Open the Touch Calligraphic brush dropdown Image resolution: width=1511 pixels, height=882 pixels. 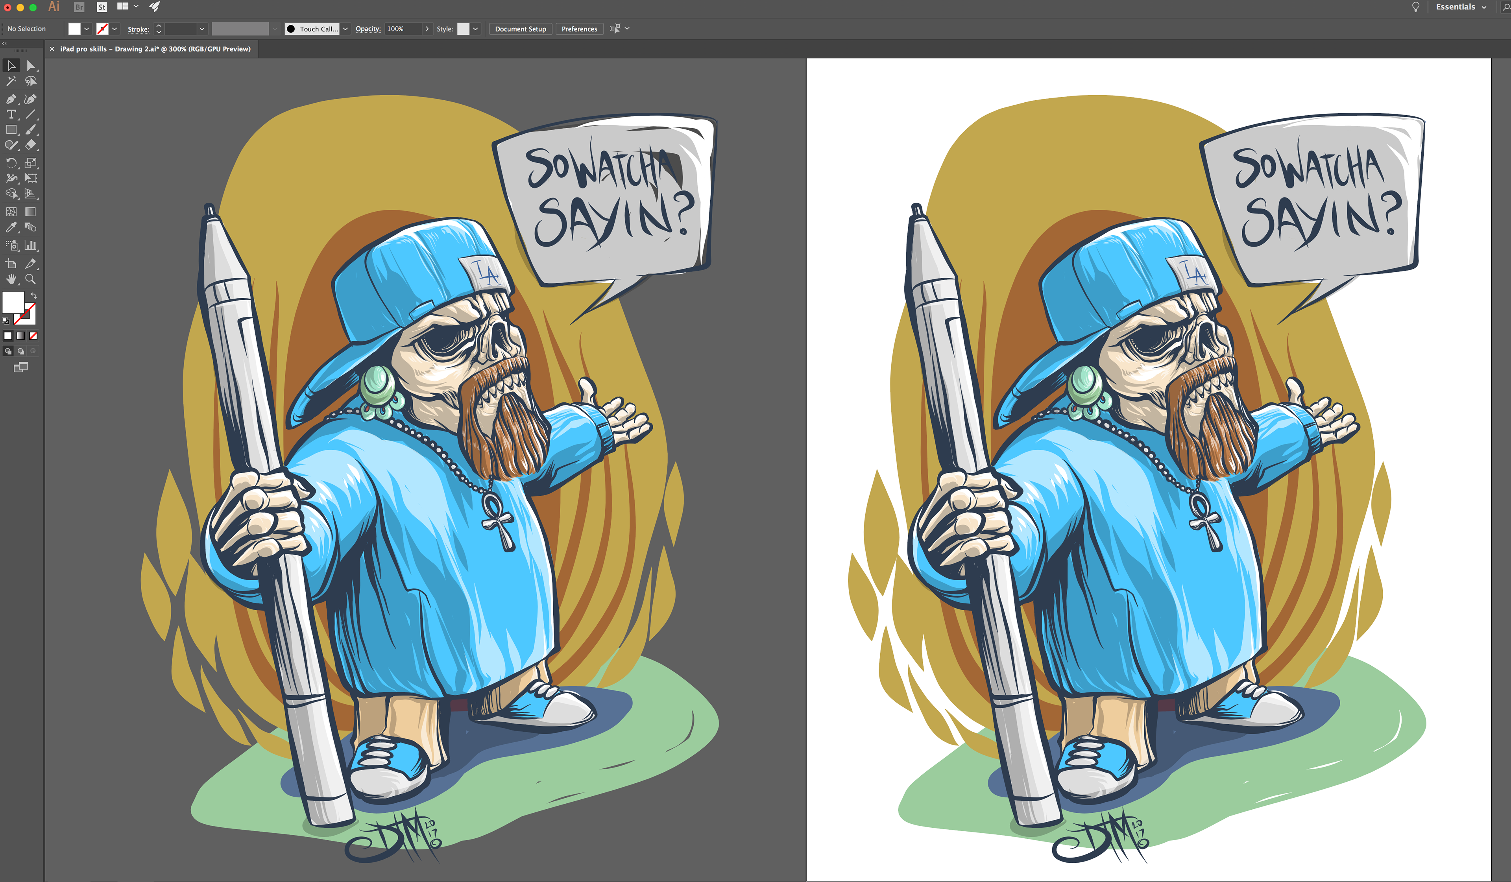345,29
